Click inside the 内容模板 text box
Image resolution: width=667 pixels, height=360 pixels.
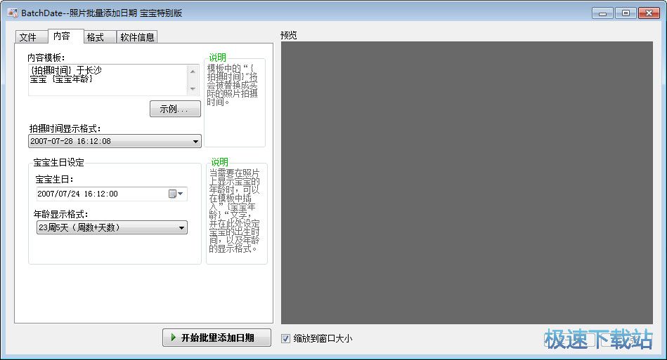click(107, 79)
